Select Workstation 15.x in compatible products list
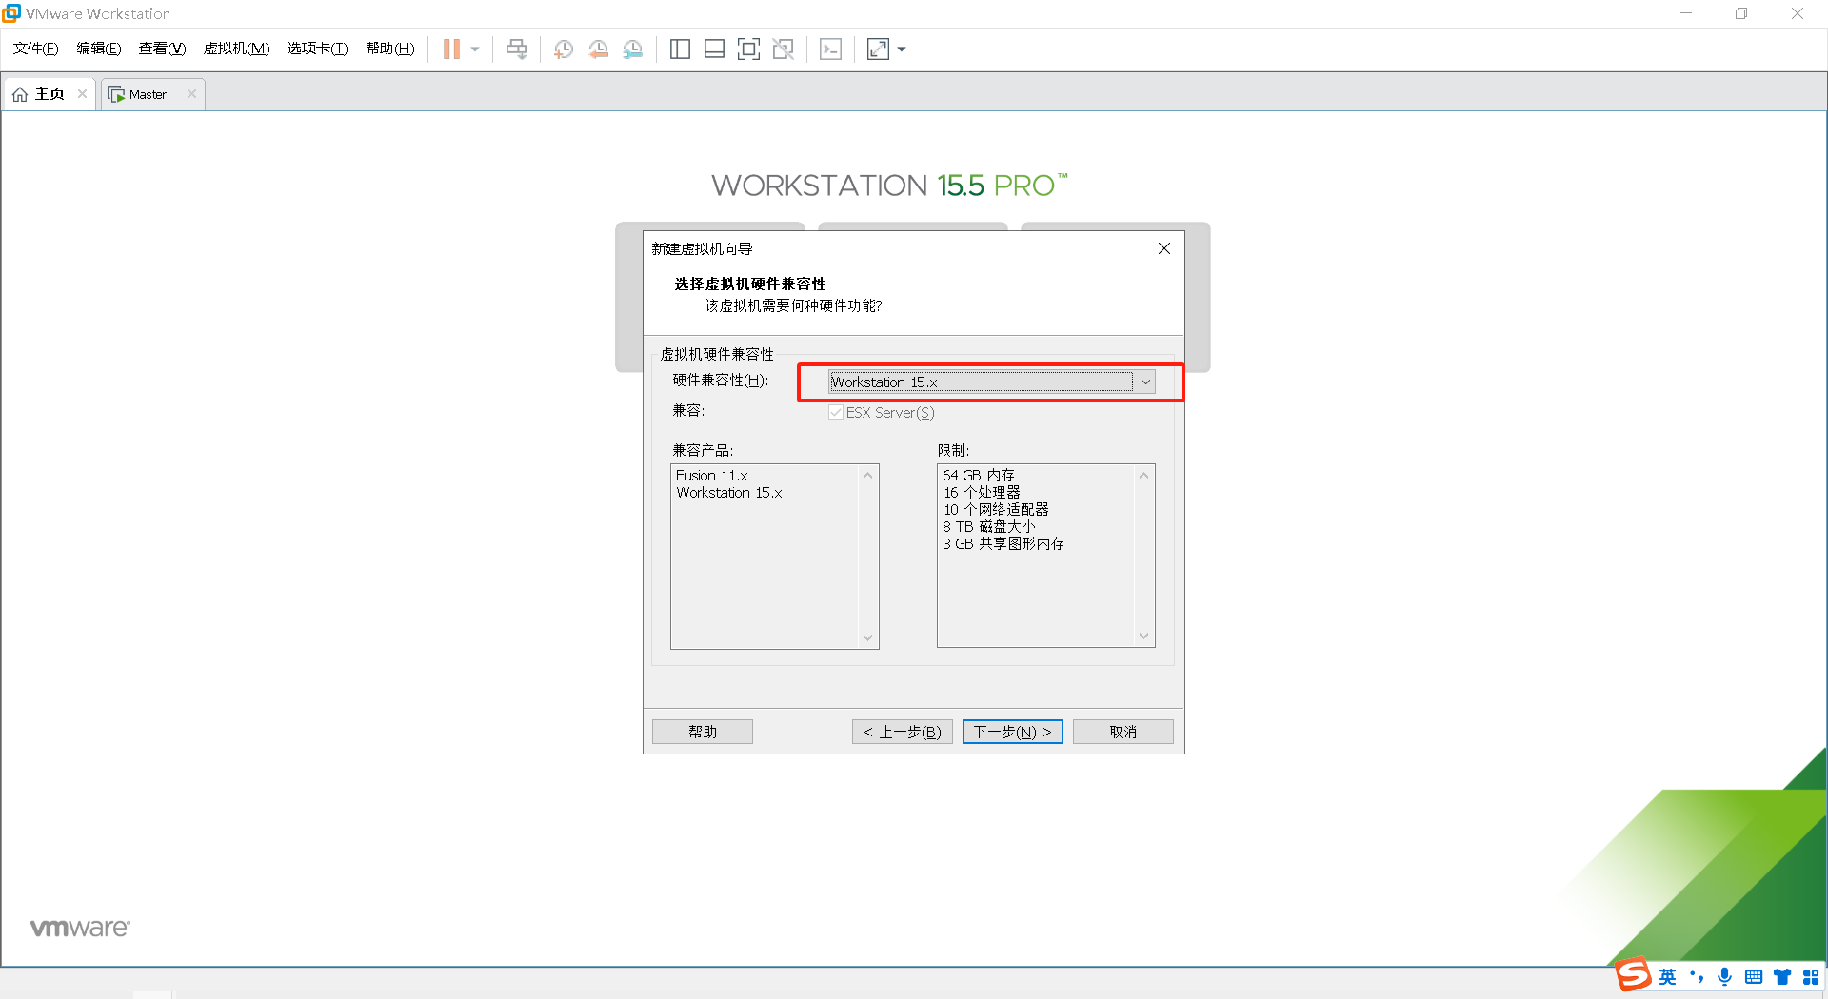 pos(729,493)
